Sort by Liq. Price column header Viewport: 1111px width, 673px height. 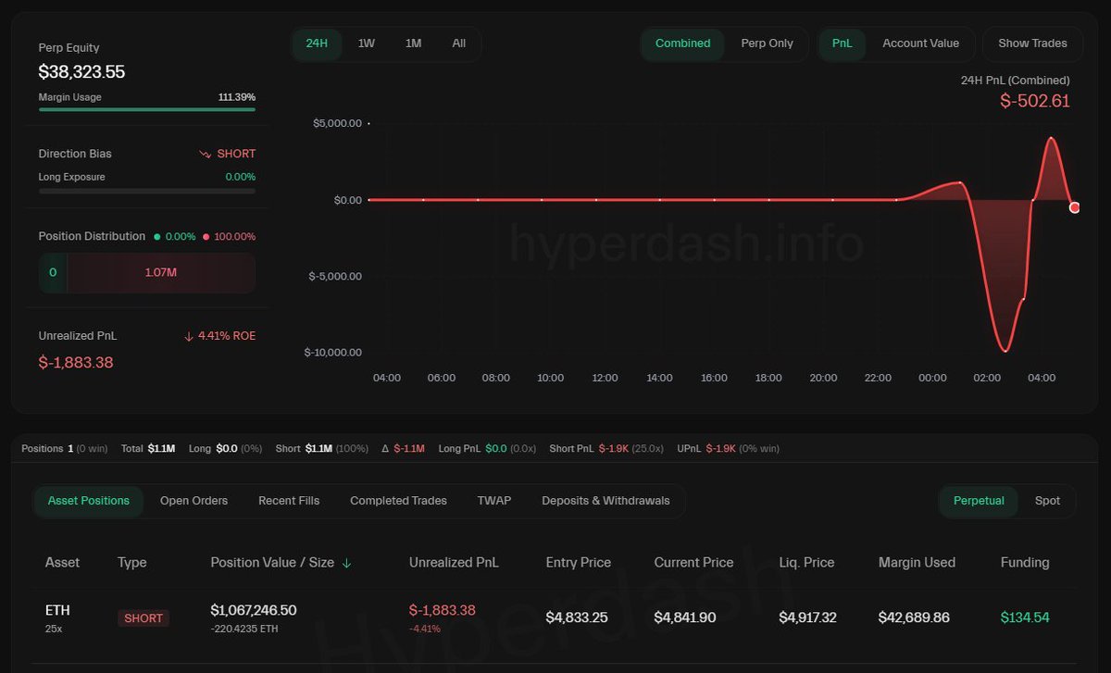(x=806, y=563)
